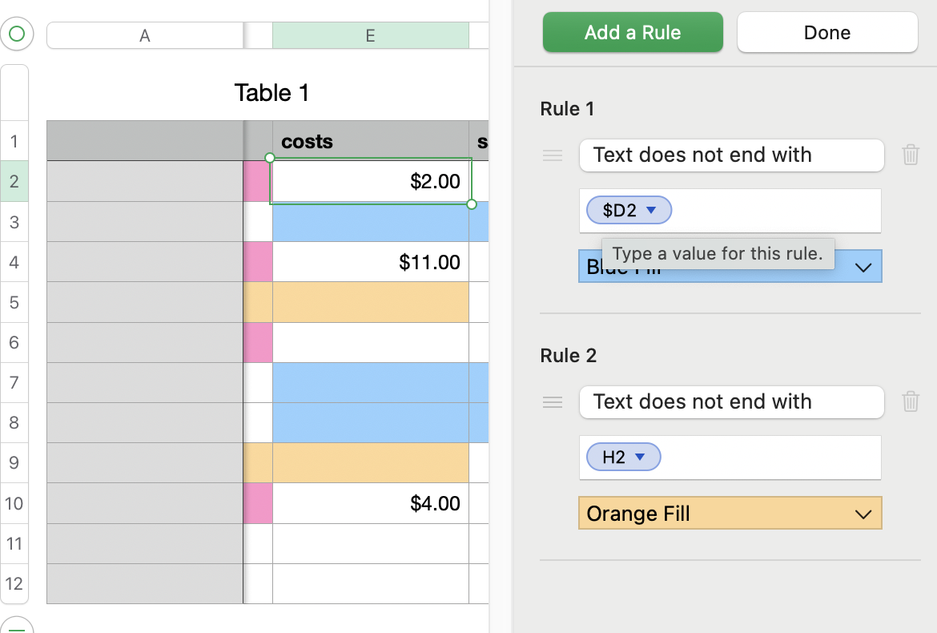Select the cell containing $11.00
This screenshot has height=633, width=937.
point(370,262)
